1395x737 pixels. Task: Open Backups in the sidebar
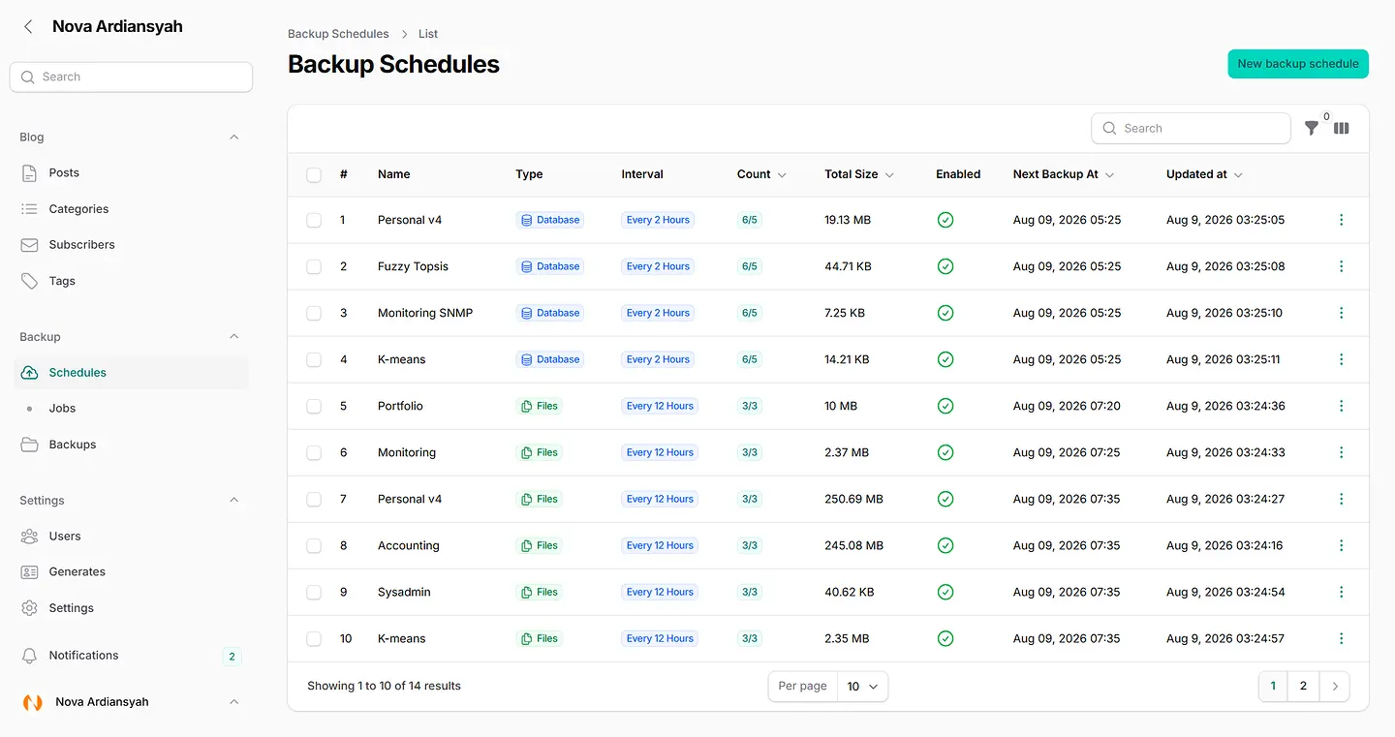click(x=131, y=445)
